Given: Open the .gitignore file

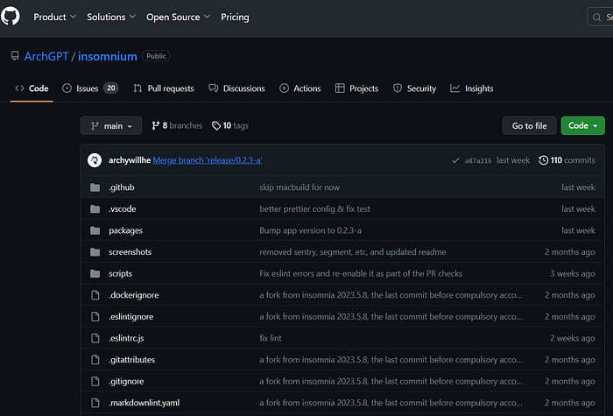Looking at the screenshot, I should click(x=126, y=381).
